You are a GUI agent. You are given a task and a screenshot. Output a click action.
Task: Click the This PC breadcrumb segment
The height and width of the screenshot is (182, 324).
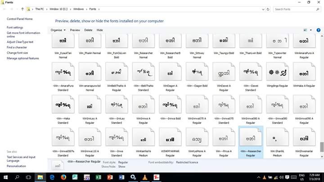point(40,9)
